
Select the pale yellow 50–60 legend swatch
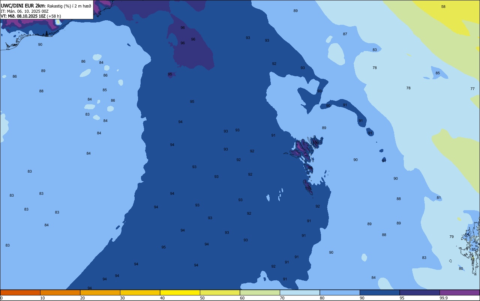pos(220,292)
